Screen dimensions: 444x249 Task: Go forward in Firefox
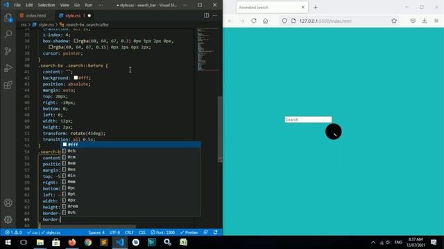click(x=242, y=21)
